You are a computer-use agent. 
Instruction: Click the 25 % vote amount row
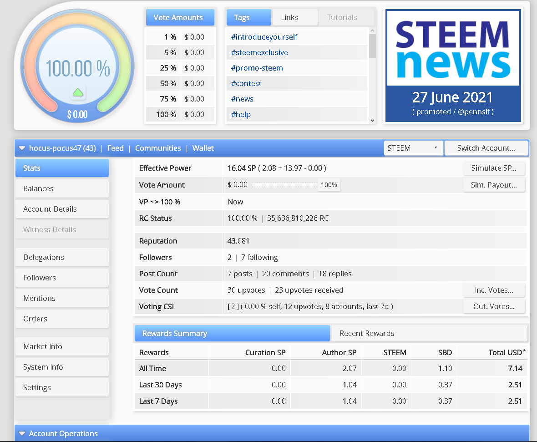tap(180, 68)
